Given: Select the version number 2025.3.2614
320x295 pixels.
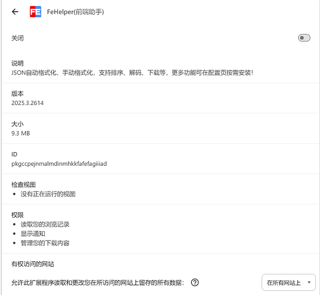Looking at the screenshot, I should [27, 103].
